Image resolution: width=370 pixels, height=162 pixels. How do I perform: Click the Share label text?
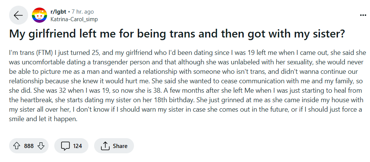(120, 146)
